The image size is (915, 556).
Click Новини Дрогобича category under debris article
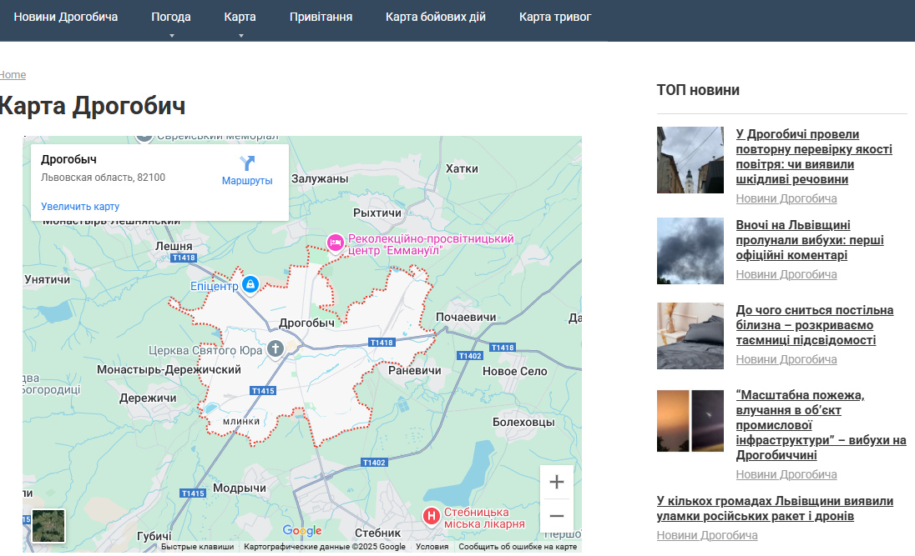point(707,536)
